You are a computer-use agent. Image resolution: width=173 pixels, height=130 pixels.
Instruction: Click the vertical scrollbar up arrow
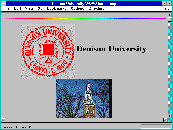click(170, 15)
